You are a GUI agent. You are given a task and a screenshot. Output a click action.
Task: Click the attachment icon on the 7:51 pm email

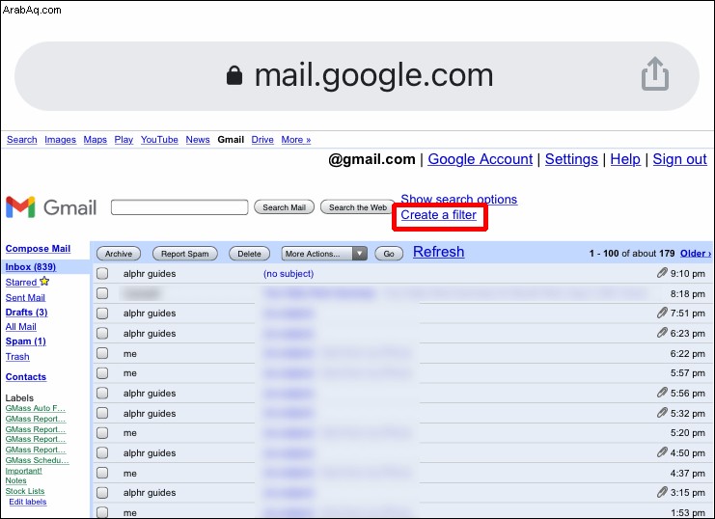click(x=662, y=313)
